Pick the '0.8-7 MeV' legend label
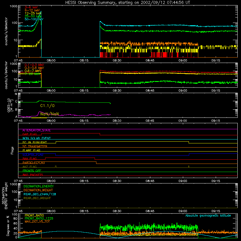 click(33, 71)
